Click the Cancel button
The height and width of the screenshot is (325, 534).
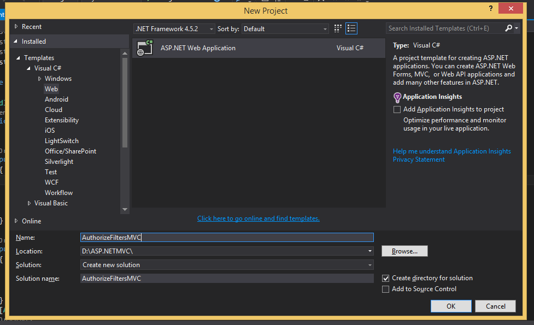tap(496, 306)
